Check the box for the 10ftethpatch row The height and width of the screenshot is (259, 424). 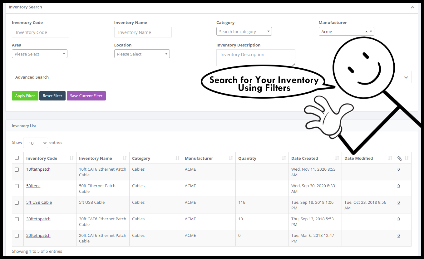point(17,169)
